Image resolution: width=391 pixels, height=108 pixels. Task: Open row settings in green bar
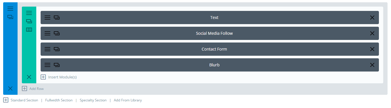[x=29, y=13]
